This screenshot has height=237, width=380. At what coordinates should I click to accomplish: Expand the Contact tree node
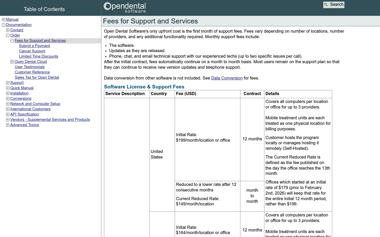(8, 30)
